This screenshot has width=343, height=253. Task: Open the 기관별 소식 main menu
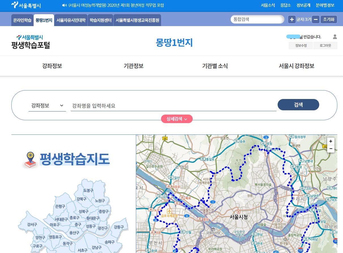click(215, 66)
